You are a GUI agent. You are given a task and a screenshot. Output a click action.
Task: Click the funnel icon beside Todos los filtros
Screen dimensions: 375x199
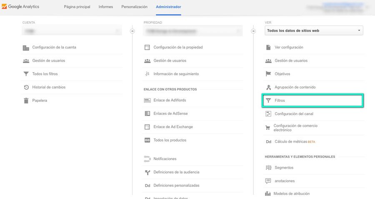26,74
